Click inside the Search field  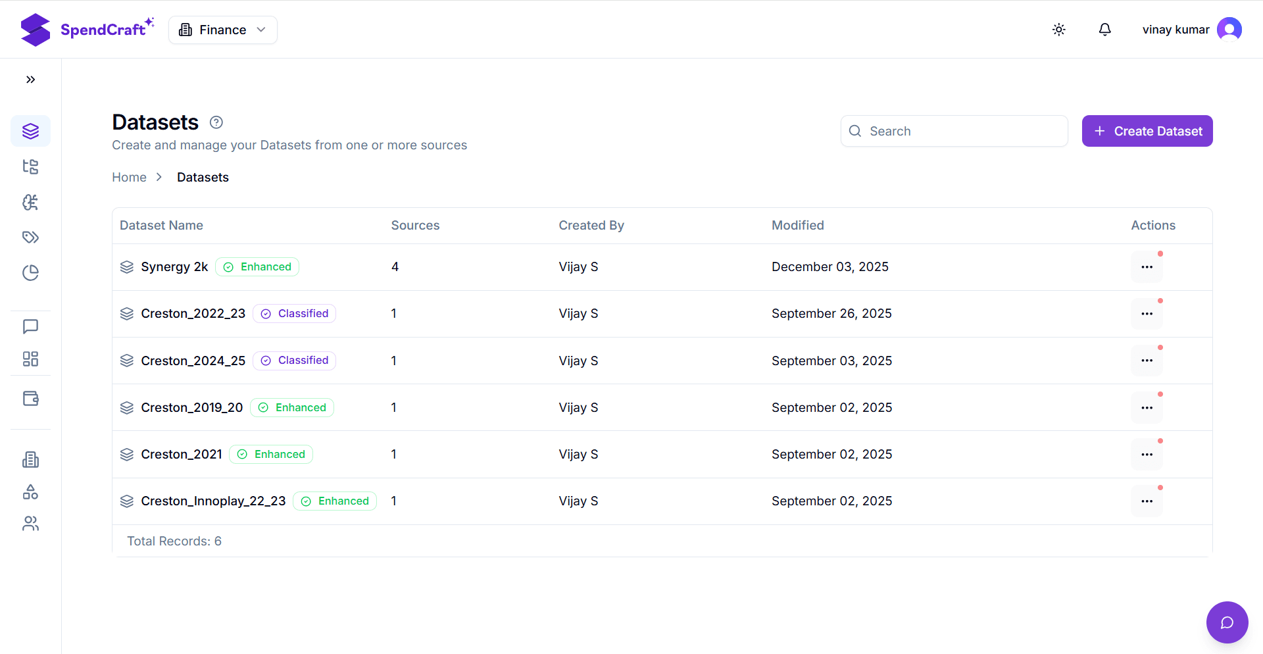pyautogui.click(x=954, y=131)
